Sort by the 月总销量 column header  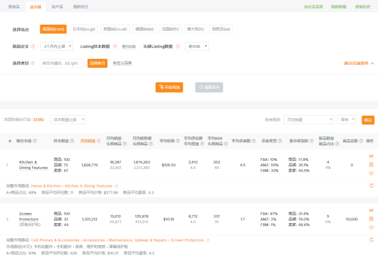(x=87, y=141)
